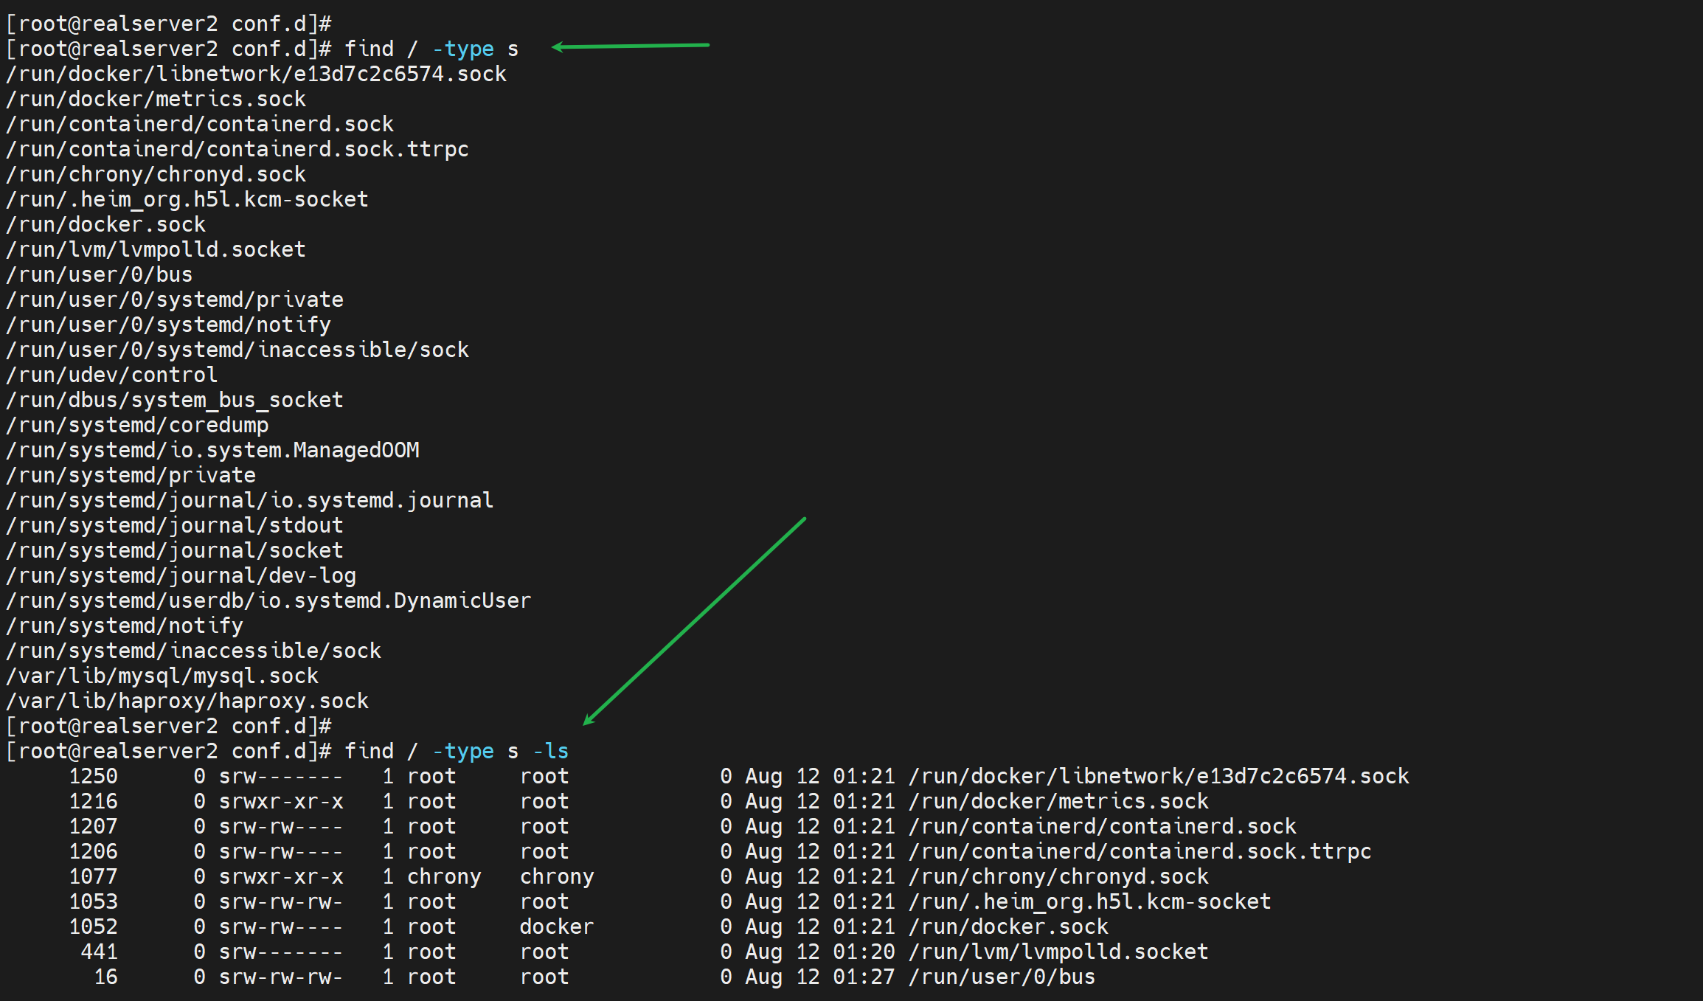Viewport: 1703px width, 1001px height.
Task: Click permission string srwxr-xr-x for metrics.sock
Action: point(281,801)
